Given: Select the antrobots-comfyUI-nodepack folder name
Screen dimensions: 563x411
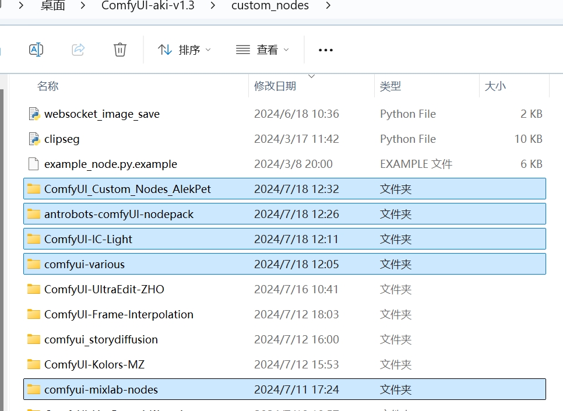Looking at the screenshot, I should pos(119,214).
